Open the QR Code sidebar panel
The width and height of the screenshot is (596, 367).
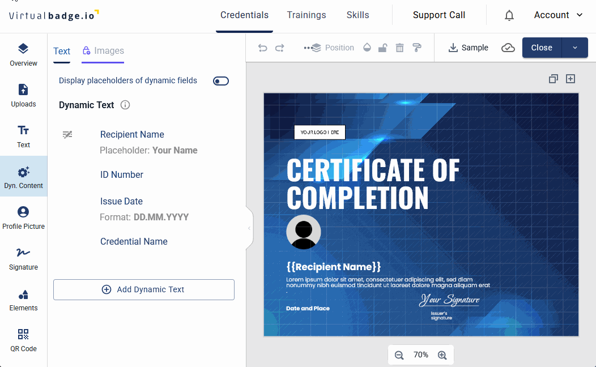[x=23, y=340]
